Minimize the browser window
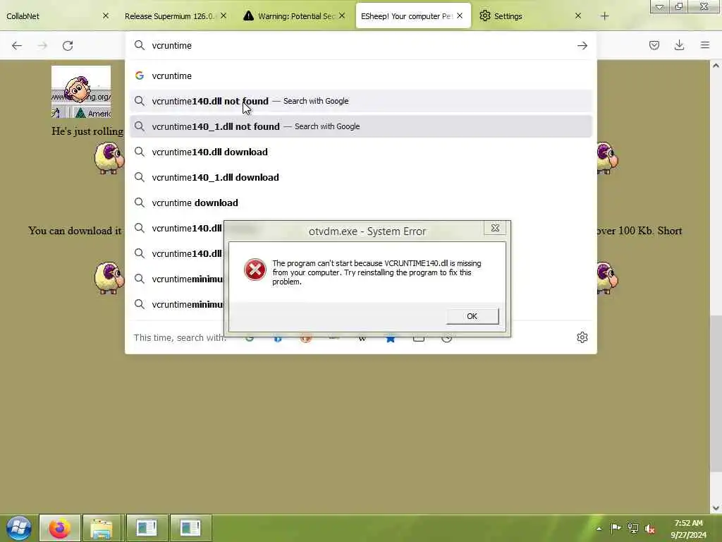 pyautogui.click(x=660, y=6)
